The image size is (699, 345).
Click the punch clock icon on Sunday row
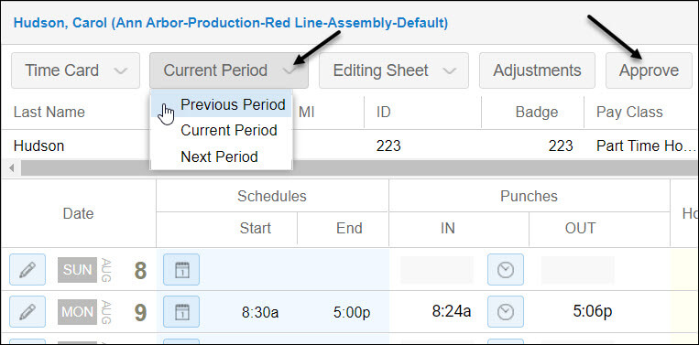[x=506, y=270]
